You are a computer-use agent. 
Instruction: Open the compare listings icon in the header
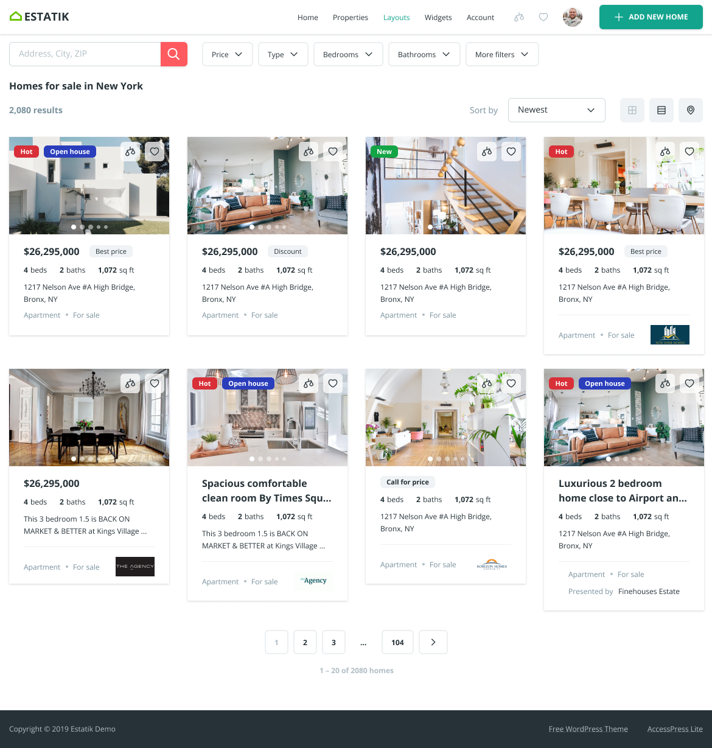519,17
